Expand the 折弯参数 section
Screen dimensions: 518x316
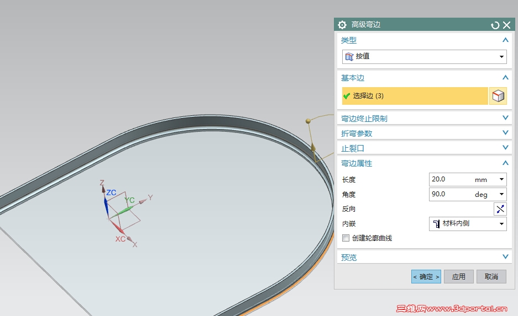click(x=505, y=132)
